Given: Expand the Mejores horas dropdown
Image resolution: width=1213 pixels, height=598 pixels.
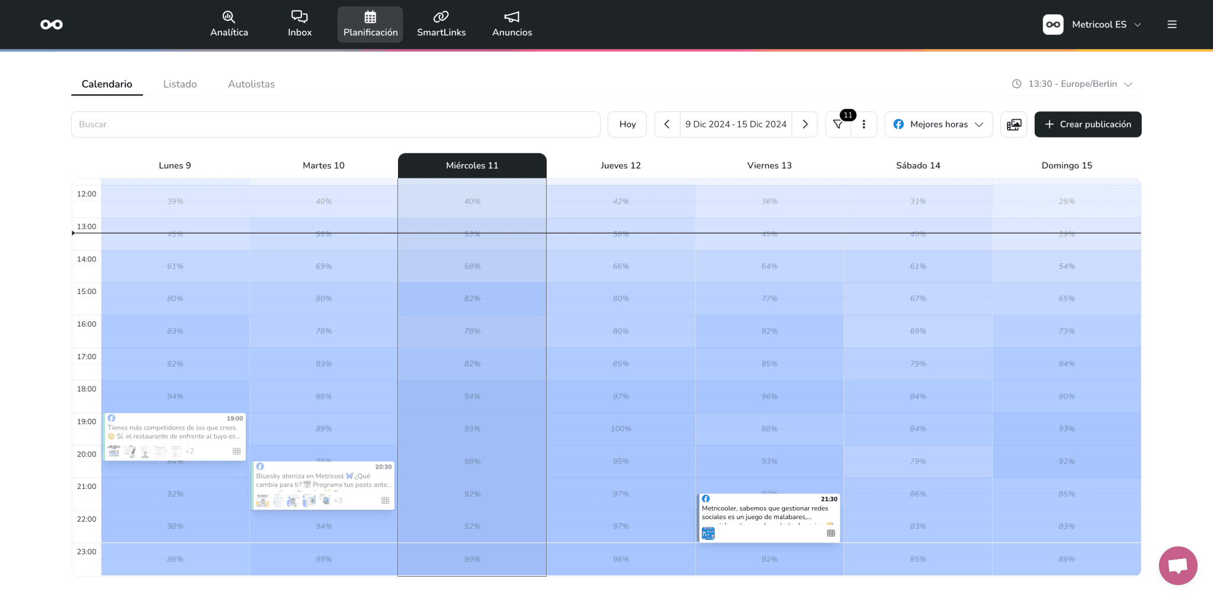Looking at the screenshot, I should [x=939, y=124].
